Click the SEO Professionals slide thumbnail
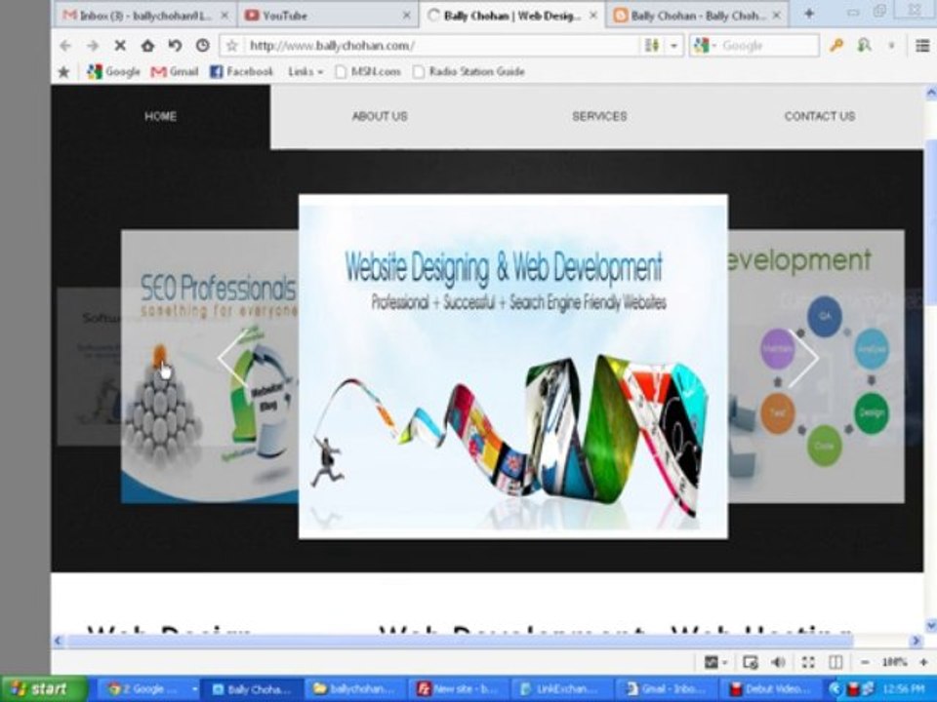 tap(210, 367)
